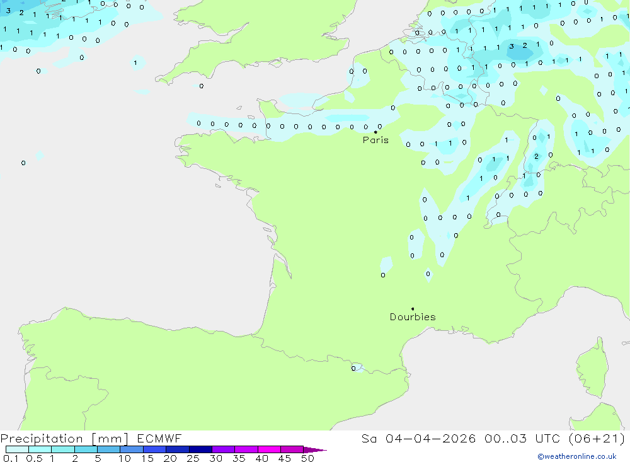This screenshot has width=630, height=462.
Task: Select the 25 mm legend color swatch
Action: point(200,449)
